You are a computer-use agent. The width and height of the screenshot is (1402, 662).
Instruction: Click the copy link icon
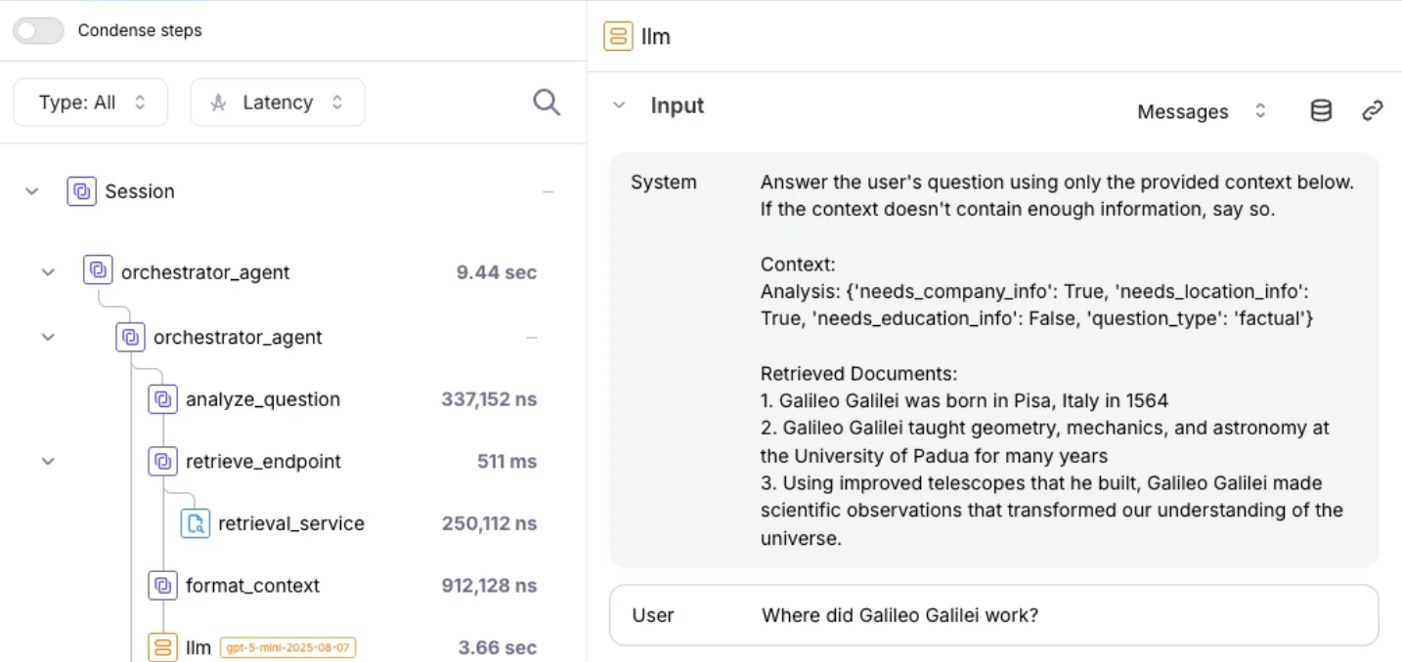tap(1373, 110)
